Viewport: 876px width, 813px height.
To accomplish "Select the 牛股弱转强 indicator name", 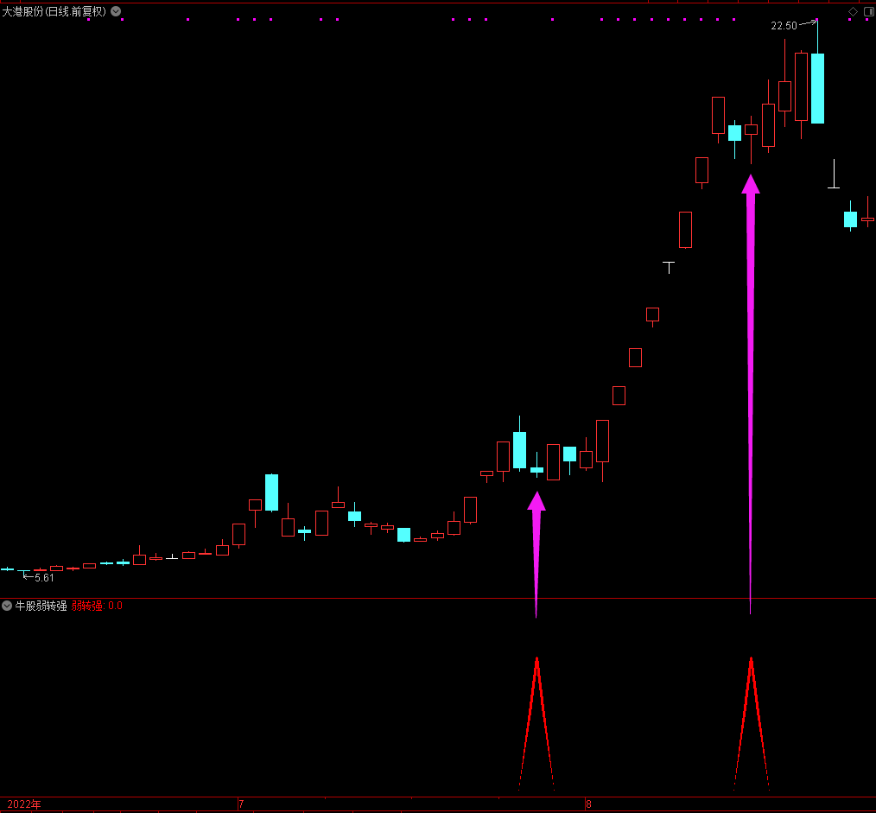I will [x=41, y=606].
